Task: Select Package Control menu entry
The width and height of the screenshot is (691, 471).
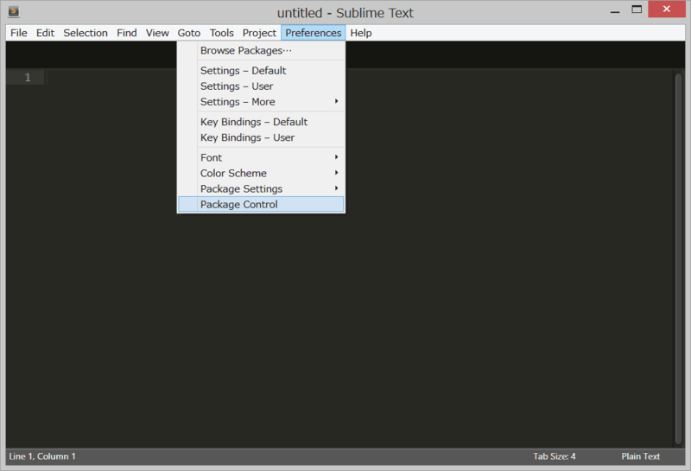Action: click(x=261, y=204)
